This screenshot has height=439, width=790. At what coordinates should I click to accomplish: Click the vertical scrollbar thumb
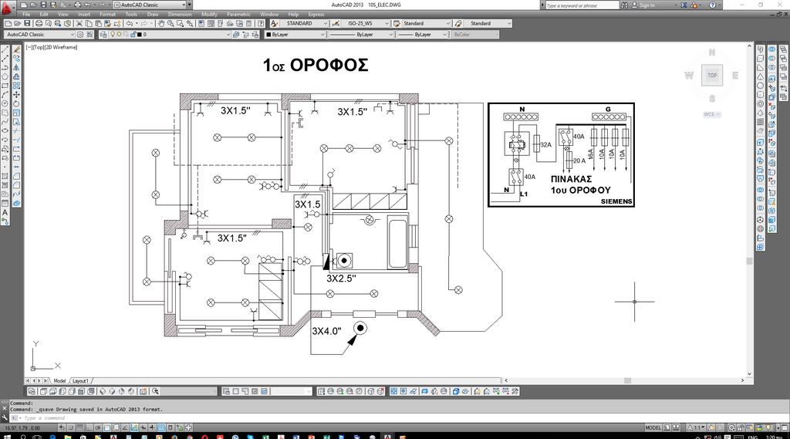click(x=749, y=261)
